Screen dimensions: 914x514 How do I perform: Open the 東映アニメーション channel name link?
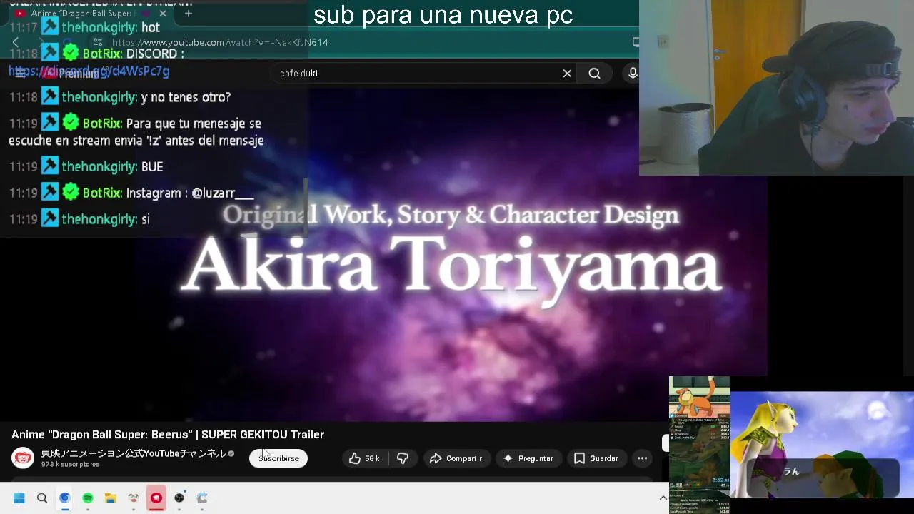pos(133,453)
